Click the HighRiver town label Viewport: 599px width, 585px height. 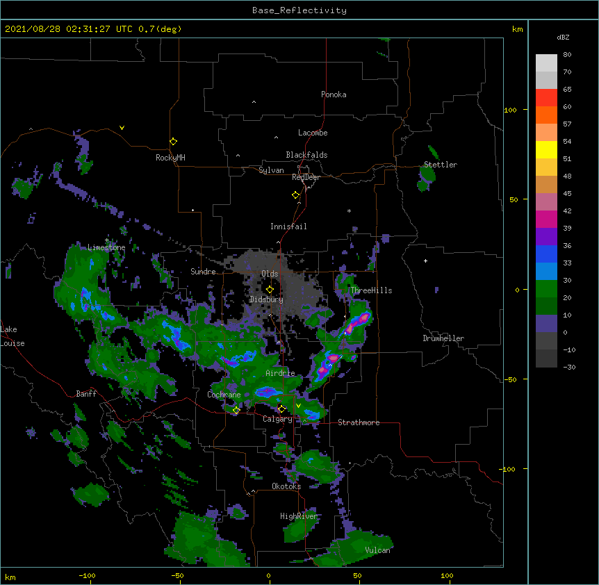[x=298, y=516]
